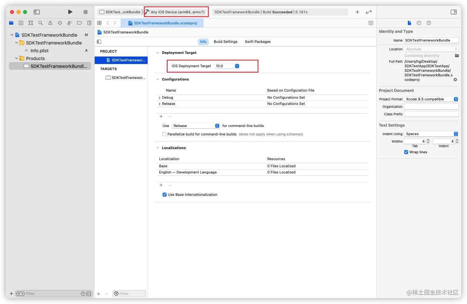Hide the project and targets list
Viewport: 467px width, 304px height.
tap(99, 42)
